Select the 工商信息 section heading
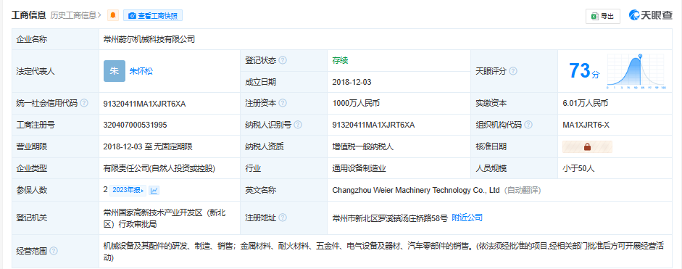The width and height of the screenshot is (682, 269). click(29, 15)
